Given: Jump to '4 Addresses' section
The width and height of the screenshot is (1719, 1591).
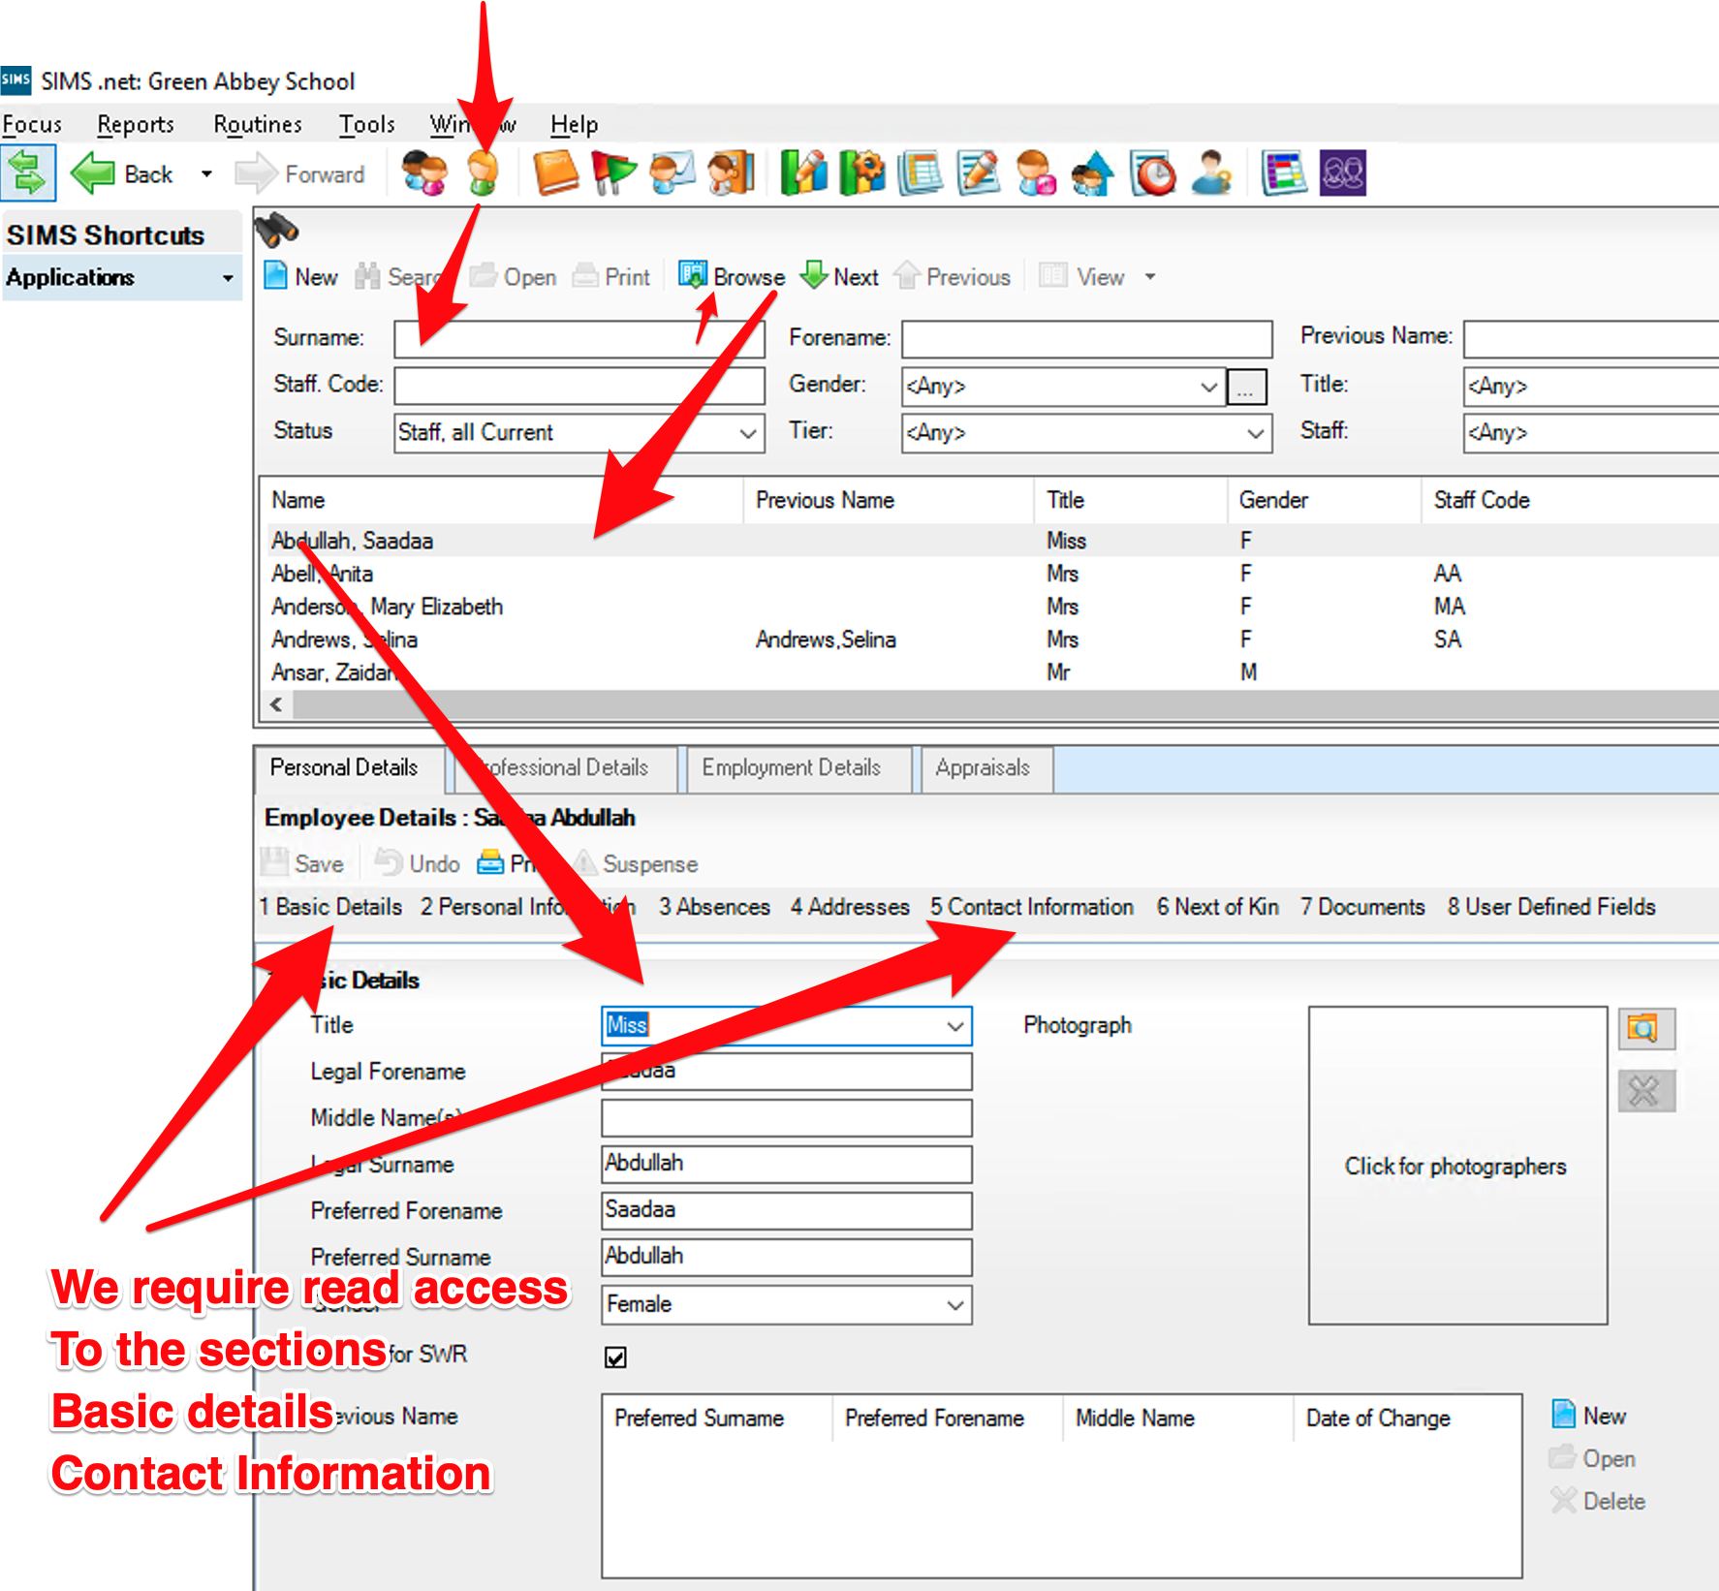Looking at the screenshot, I should pyautogui.click(x=850, y=907).
